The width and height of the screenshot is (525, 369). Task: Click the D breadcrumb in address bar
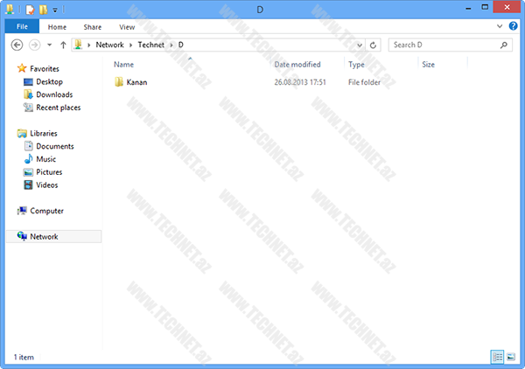(181, 45)
